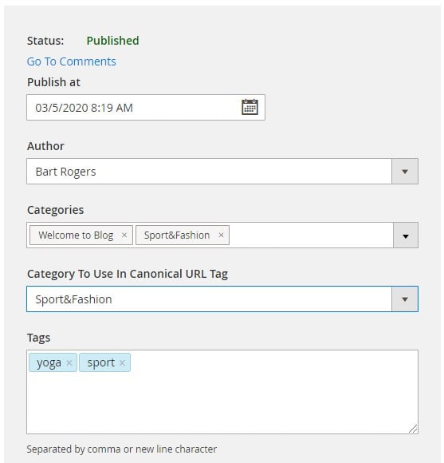Click the Sport&Fashion category chip label
Viewport: 444px width, 463px height.
177,235
